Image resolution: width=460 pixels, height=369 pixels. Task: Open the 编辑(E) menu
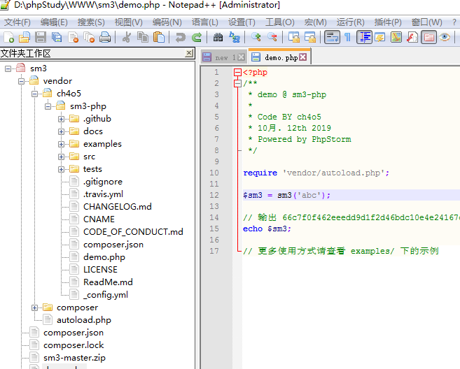(54, 22)
